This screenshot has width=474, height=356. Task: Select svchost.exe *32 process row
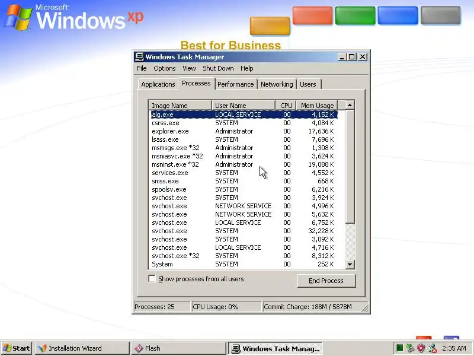244,256
